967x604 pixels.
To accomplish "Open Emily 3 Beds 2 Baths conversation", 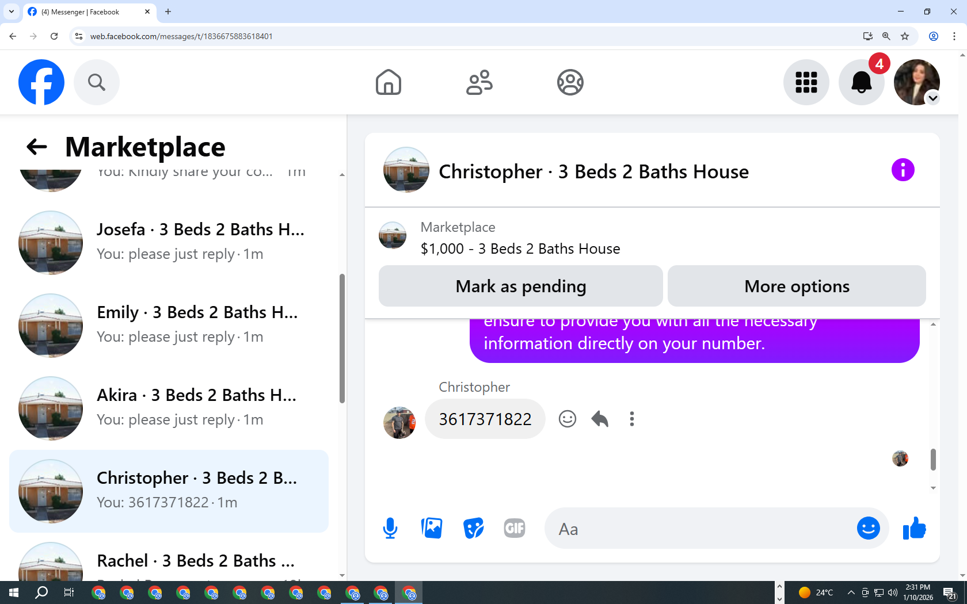I will (169, 326).
